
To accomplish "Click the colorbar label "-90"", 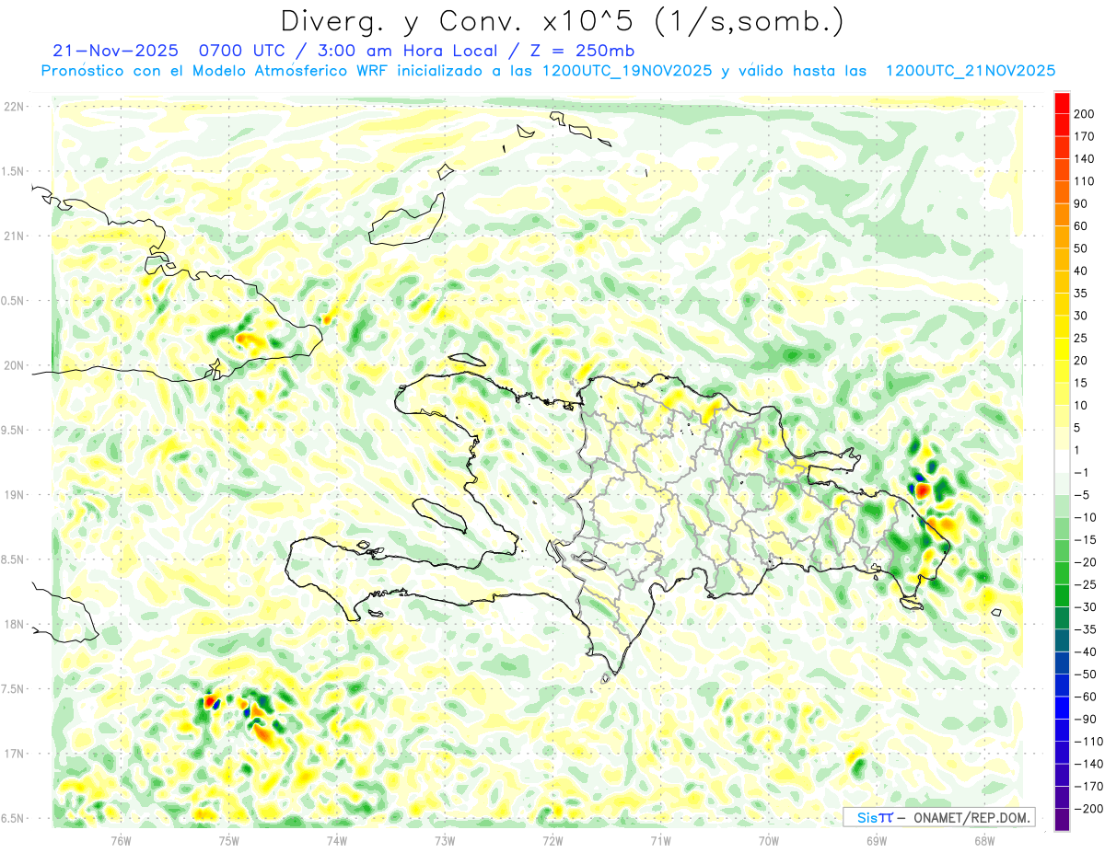I will tap(1087, 720).
